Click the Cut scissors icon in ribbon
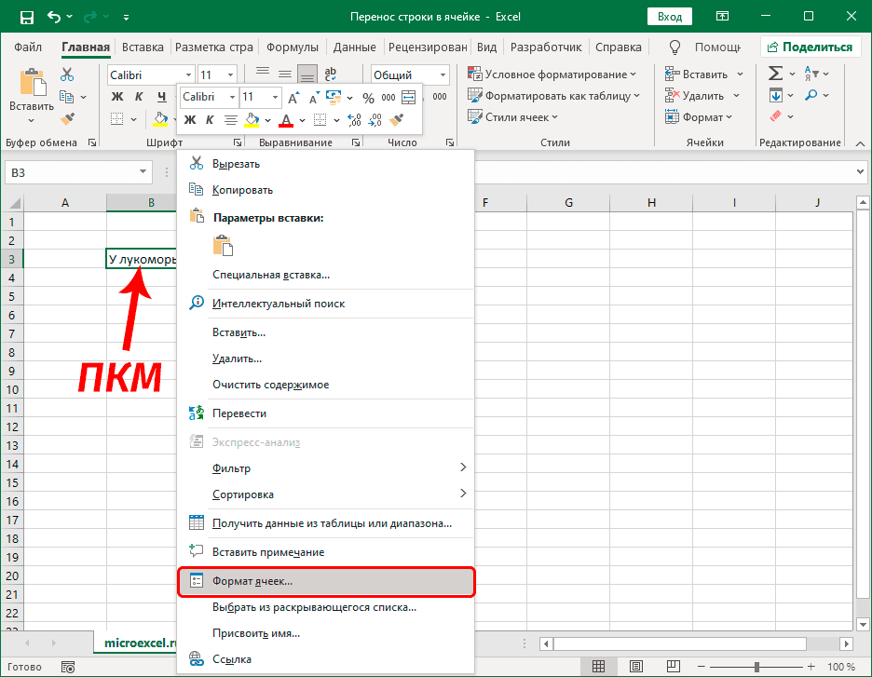 pos(67,74)
